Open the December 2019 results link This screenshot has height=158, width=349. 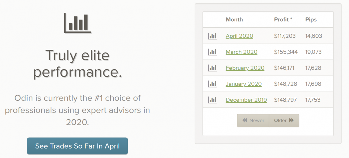pos(246,100)
